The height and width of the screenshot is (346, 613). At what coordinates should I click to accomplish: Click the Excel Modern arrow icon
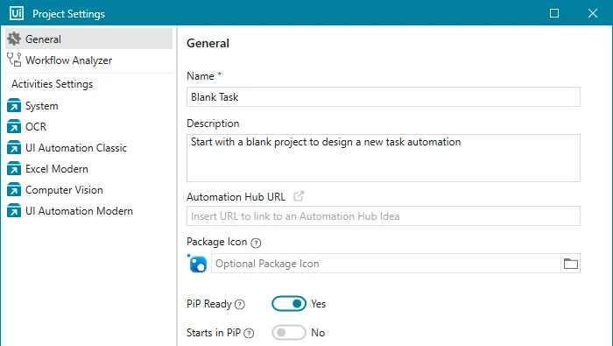pyautogui.click(x=14, y=169)
